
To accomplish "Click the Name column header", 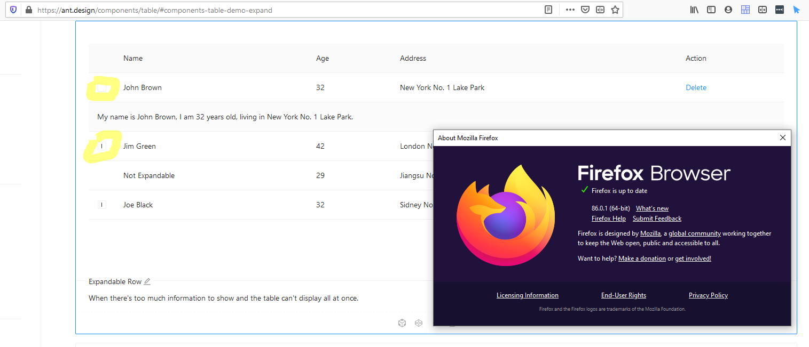I will pyautogui.click(x=133, y=58).
